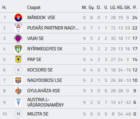This screenshot has width=140, height=119.
Task: Click the H. rank column header
Action: pyautogui.click(x=4, y=7)
